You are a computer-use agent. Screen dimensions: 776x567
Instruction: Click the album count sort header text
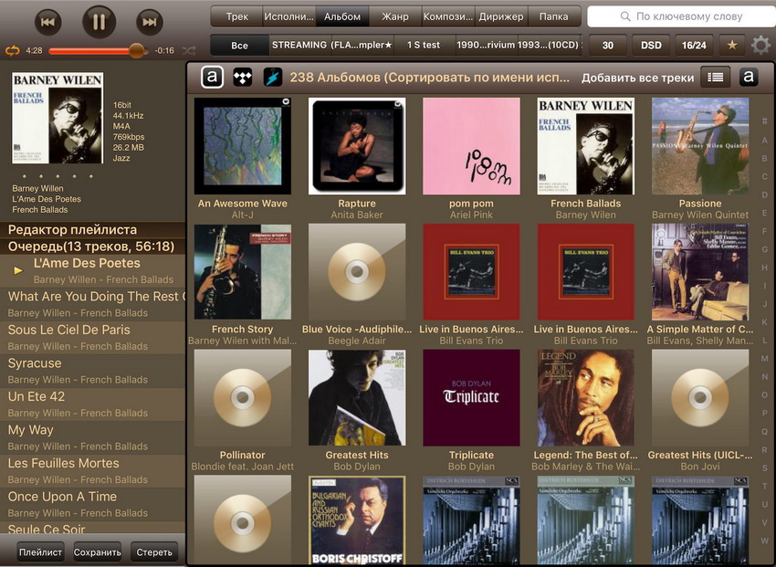(x=430, y=78)
